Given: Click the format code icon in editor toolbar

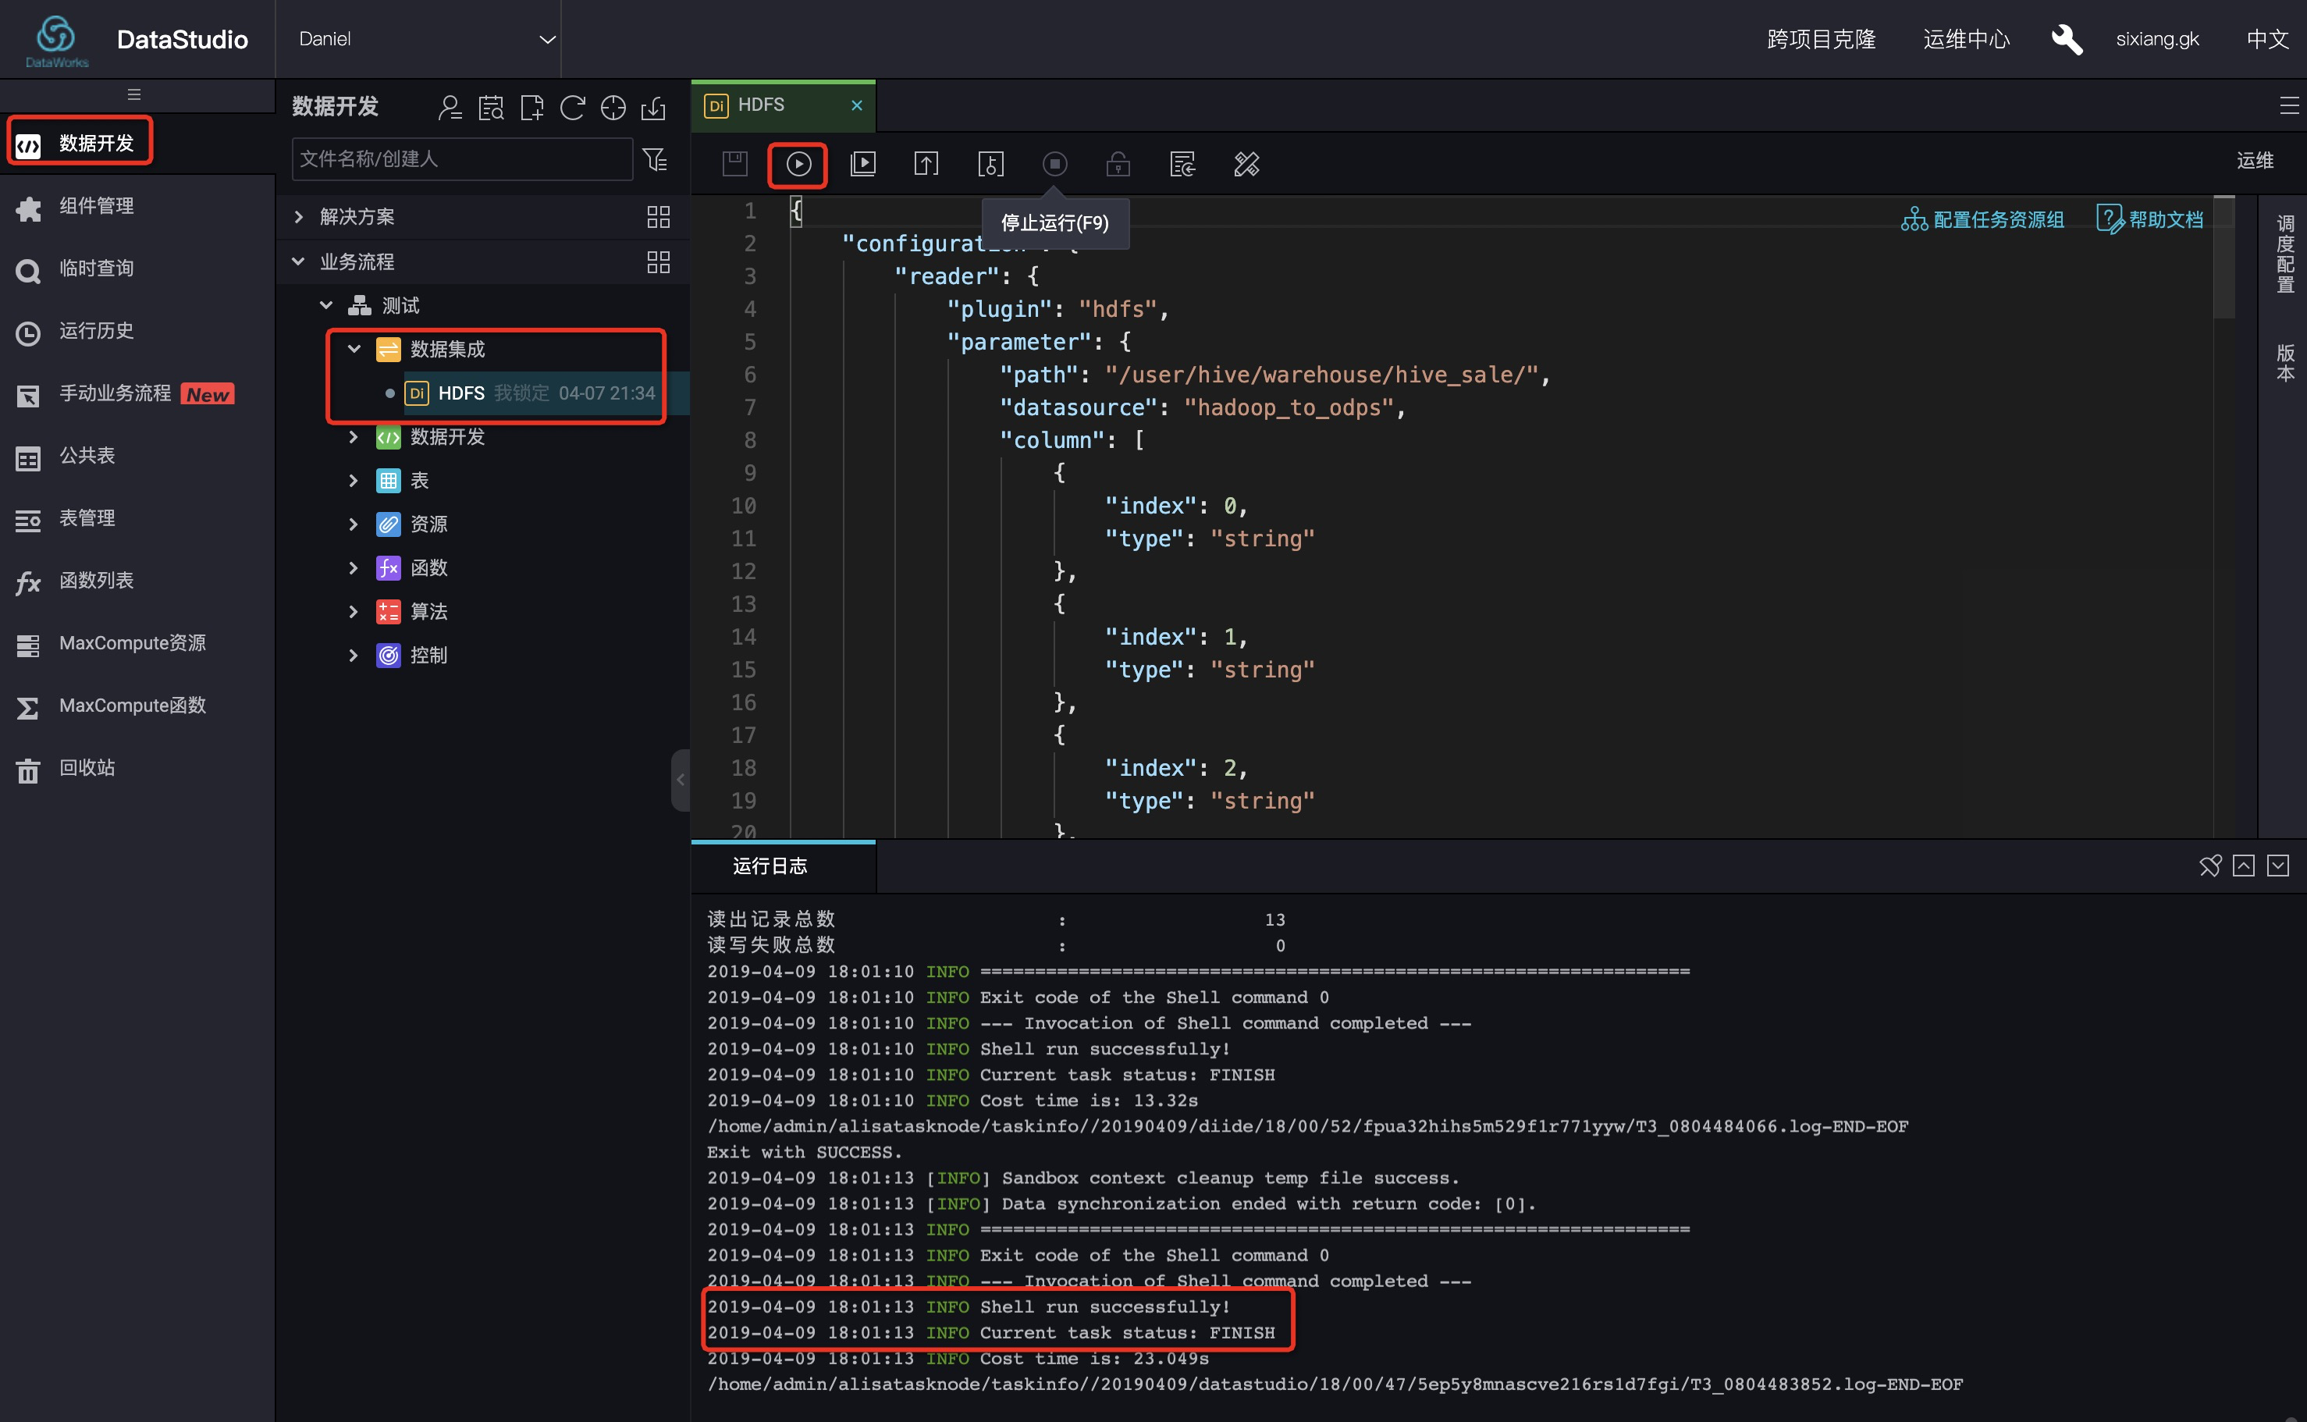Looking at the screenshot, I should (1246, 165).
